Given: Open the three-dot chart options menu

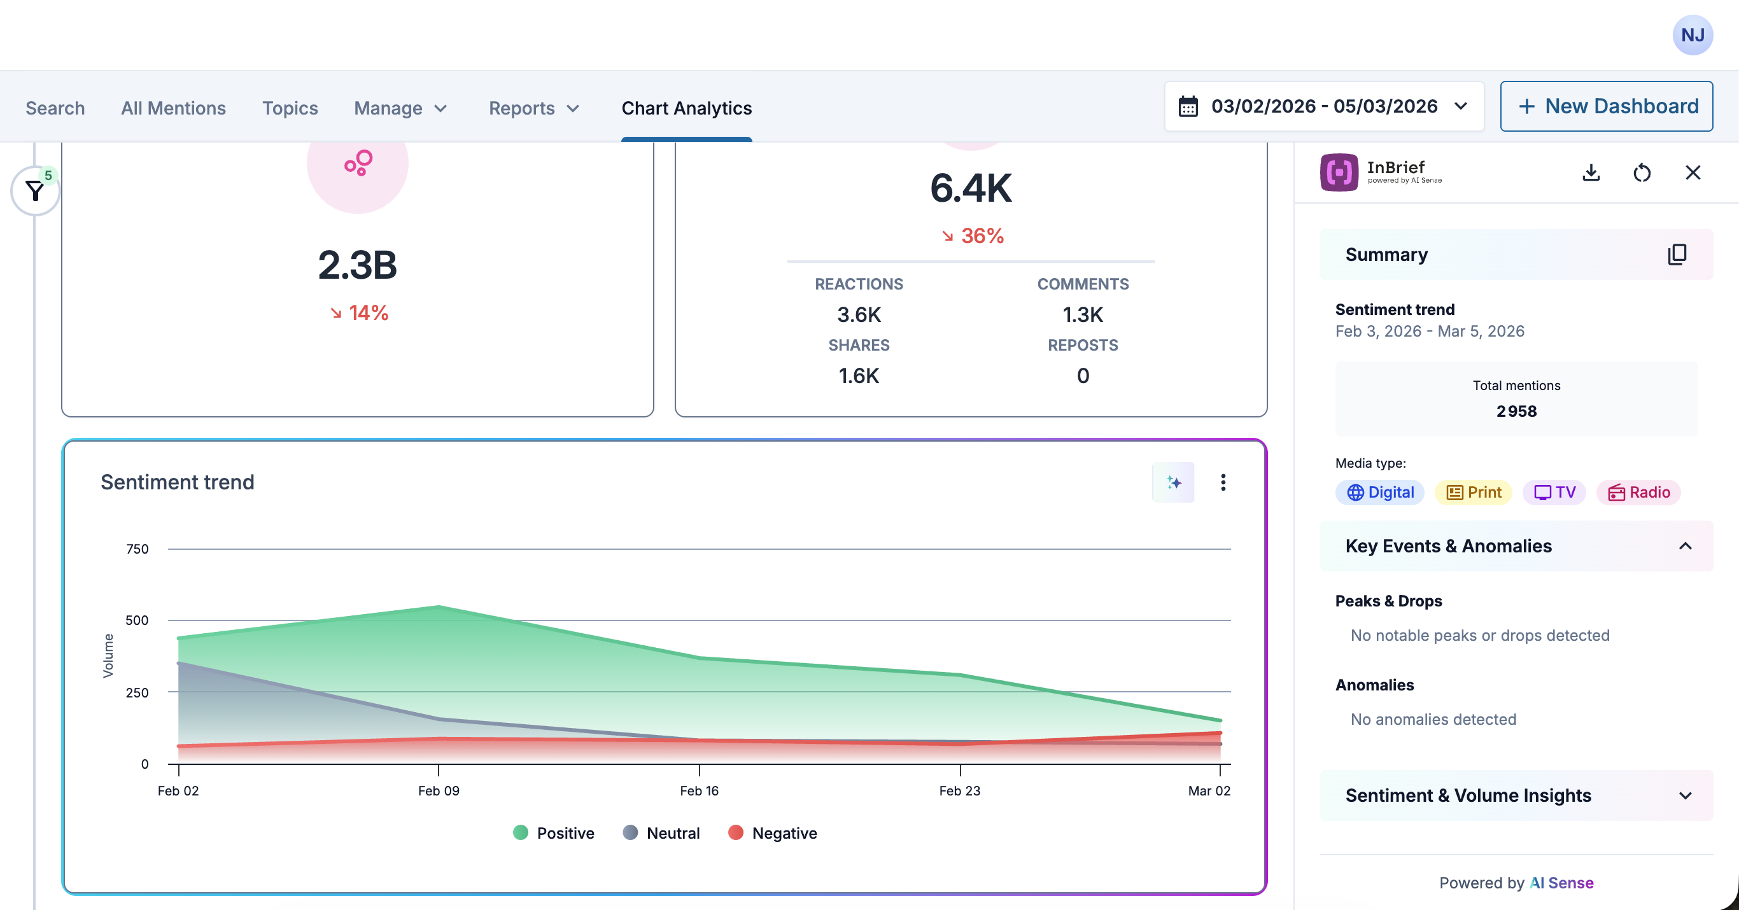Looking at the screenshot, I should (x=1223, y=482).
